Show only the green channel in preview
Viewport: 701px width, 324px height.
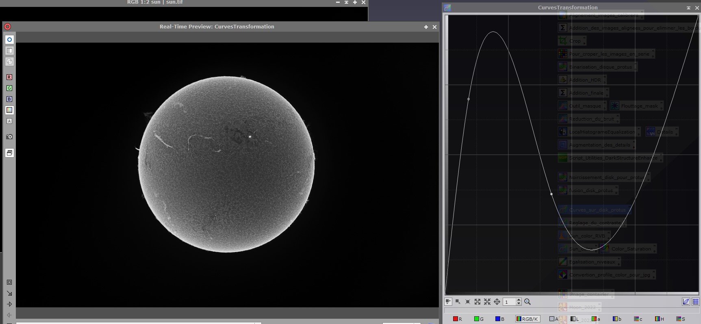pyautogui.click(x=9, y=88)
